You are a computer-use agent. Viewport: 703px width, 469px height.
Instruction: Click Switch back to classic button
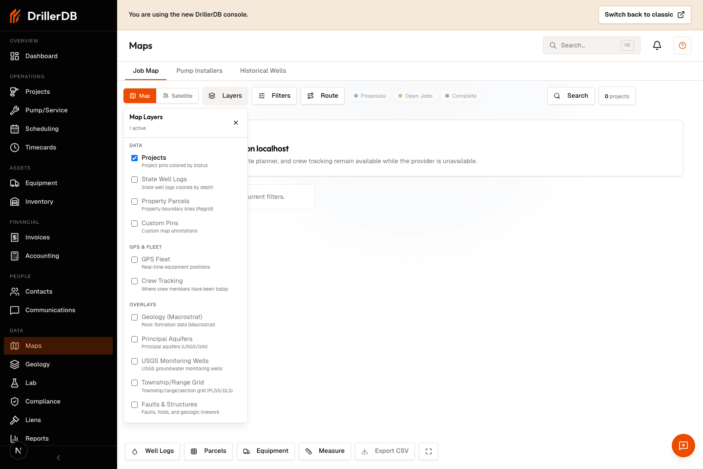pos(645,15)
